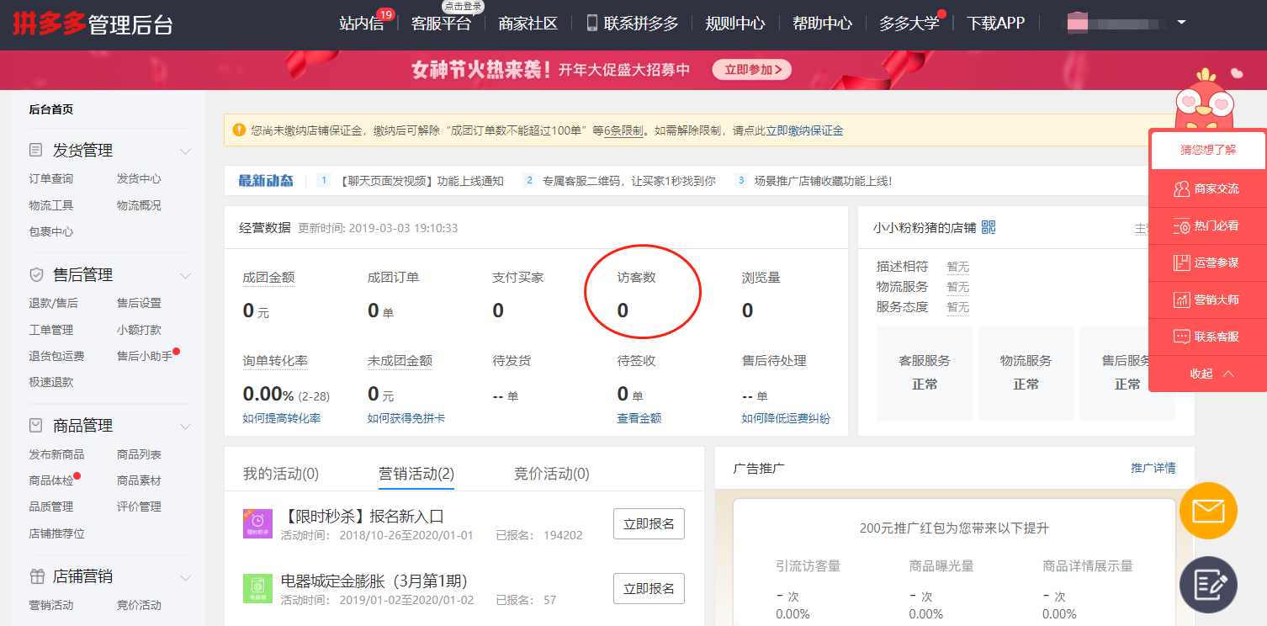
Task: Open 退款/售后 in sidebar
Action: coord(53,303)
